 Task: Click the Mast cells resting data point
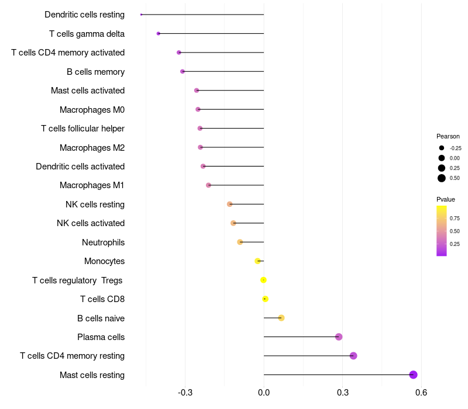point(413,375)
